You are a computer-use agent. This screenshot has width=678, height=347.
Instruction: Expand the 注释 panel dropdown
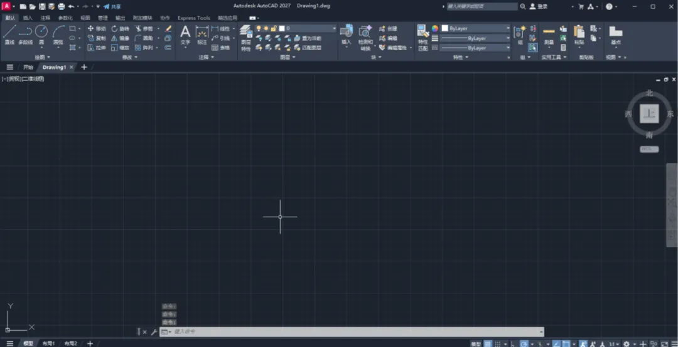coord(207,57)
